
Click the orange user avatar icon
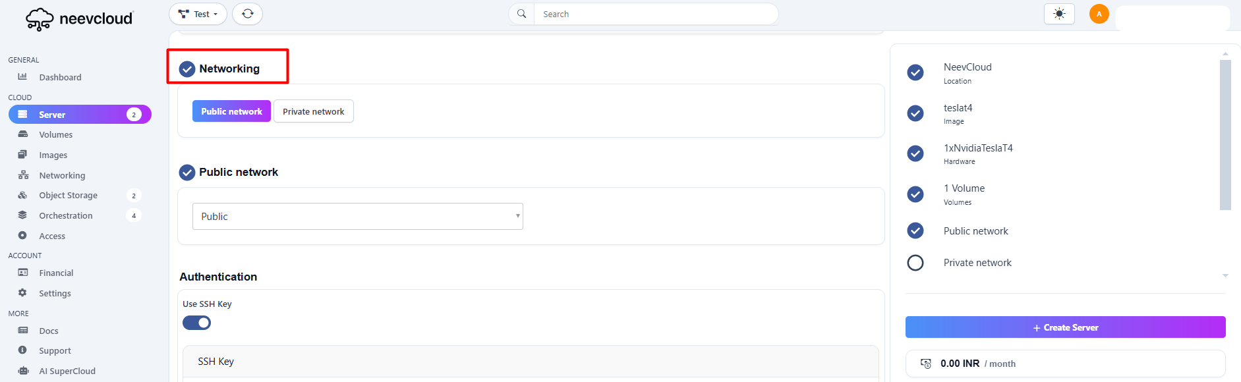[1099, 14]
